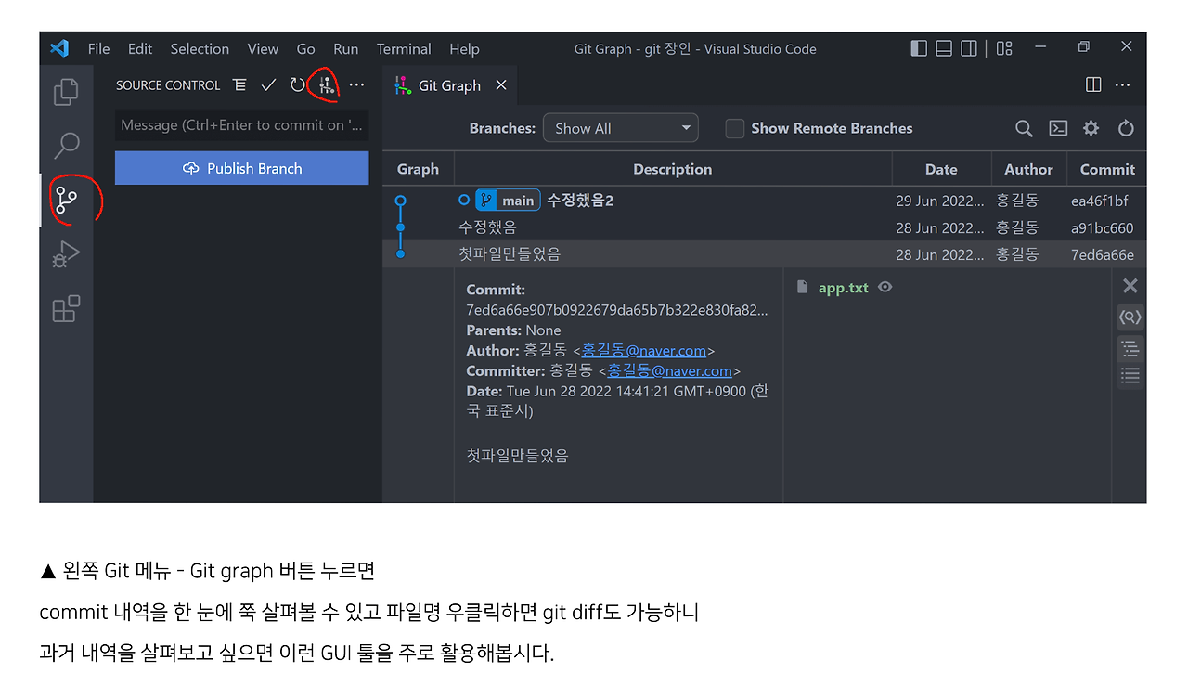Click the Description column header
This screenshot has height=699, width=1188.
[672, 169]
